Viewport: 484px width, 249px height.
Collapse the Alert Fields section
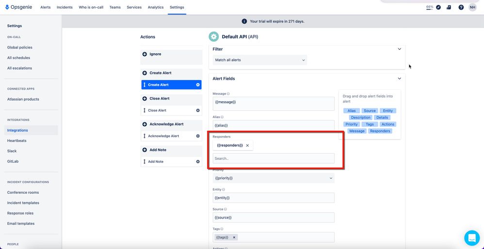click(400, 78)
